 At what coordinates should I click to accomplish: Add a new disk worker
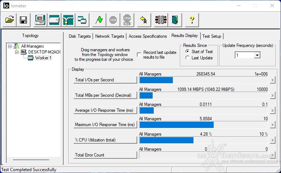pos(54,20)
